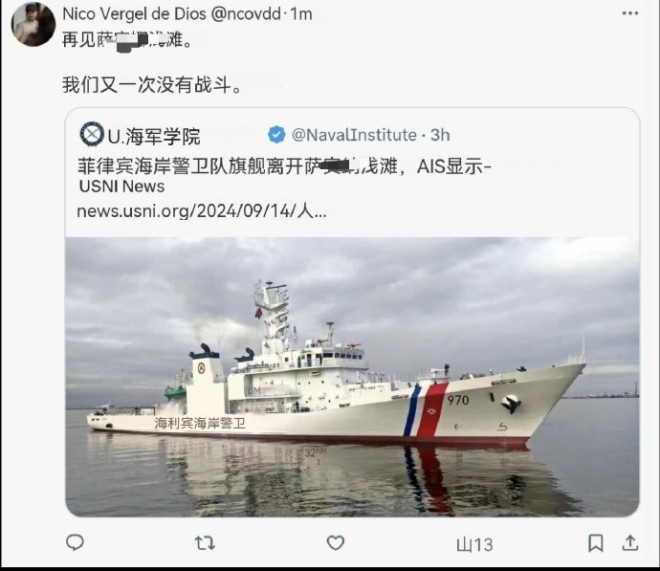Open Nico Vergel de Dios profile picture

(x=33, y=25)
